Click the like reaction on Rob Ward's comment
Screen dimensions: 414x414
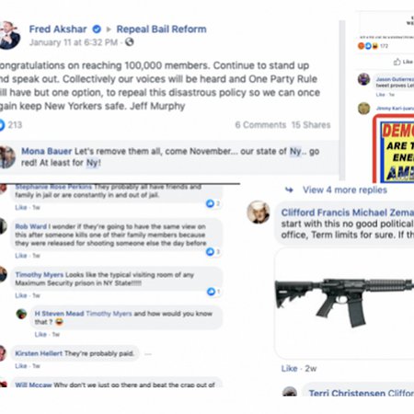[x=210, y=252]
